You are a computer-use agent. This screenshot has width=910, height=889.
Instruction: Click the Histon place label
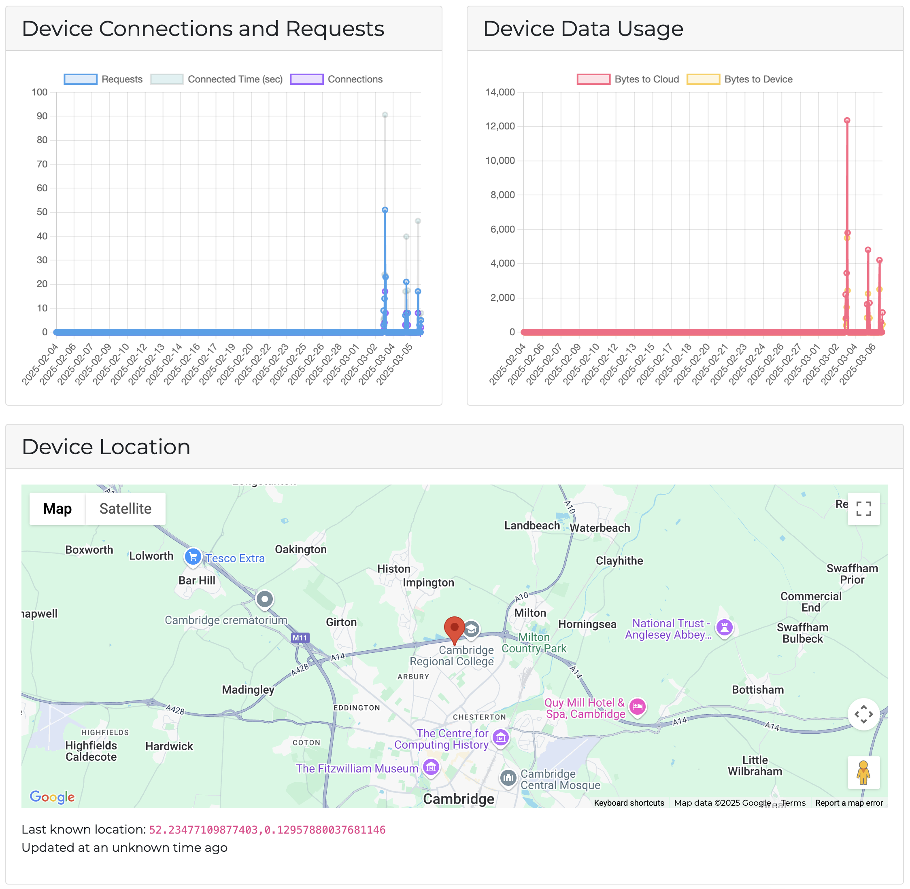click(393, 569)
